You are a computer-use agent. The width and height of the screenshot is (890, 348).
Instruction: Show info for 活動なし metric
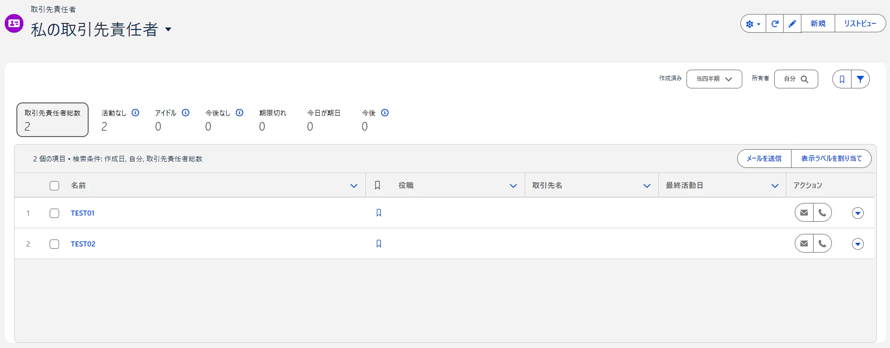coord(136,113)
